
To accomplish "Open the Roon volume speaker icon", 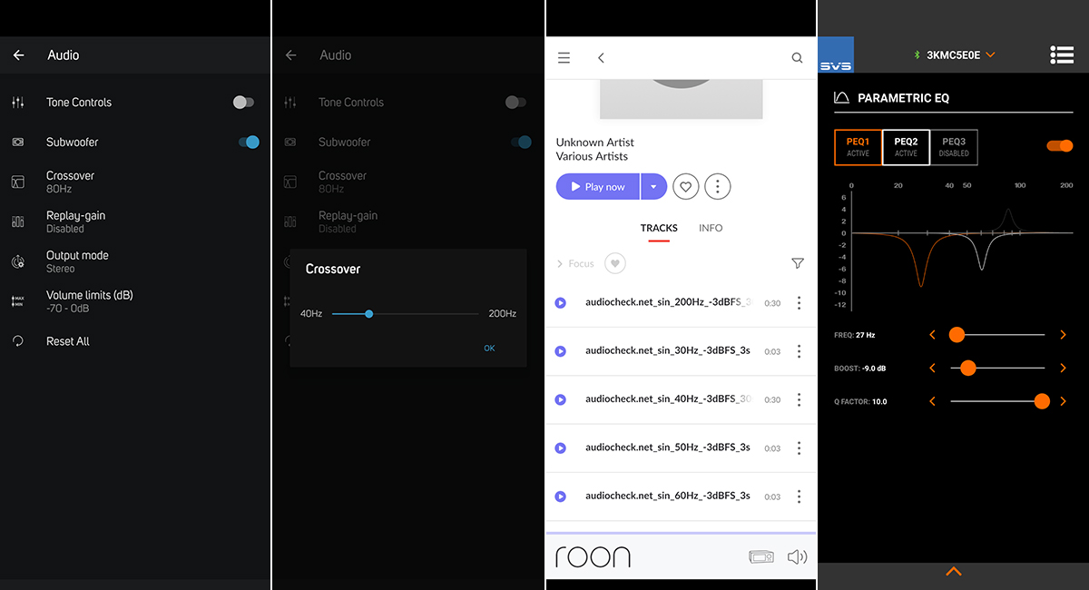I will (797, 557).
